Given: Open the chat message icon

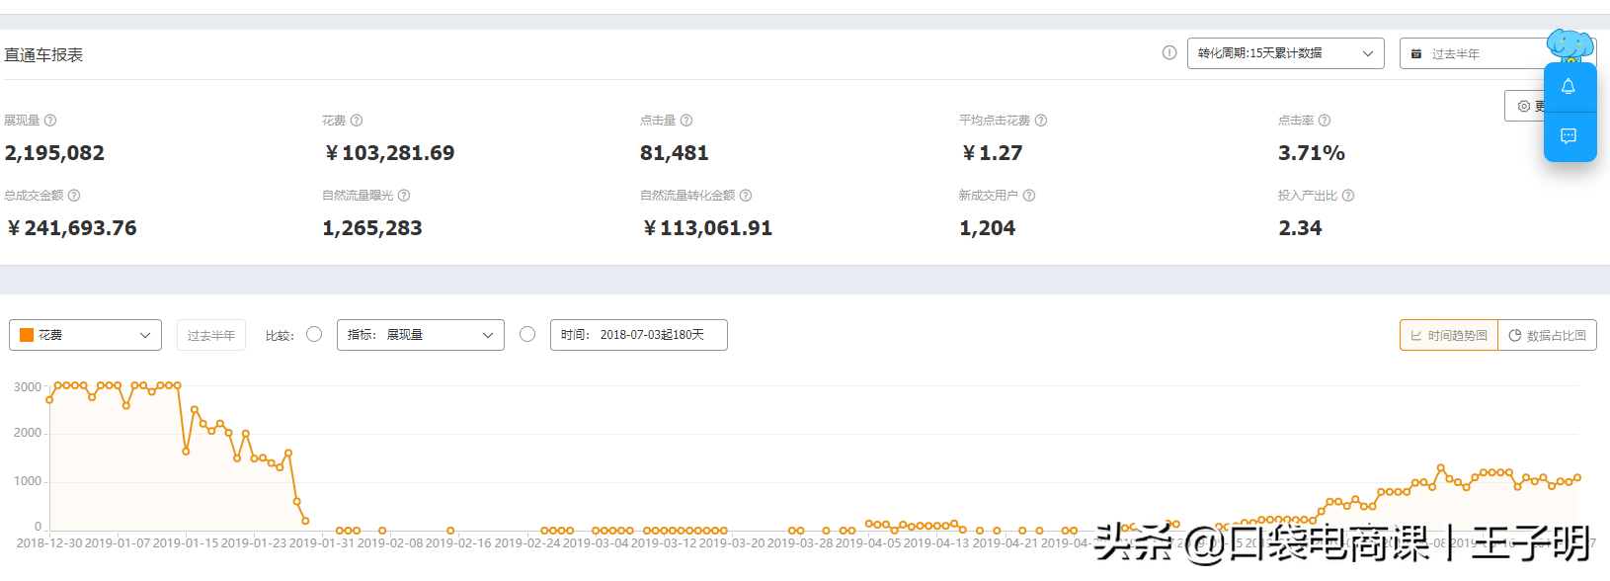Looking at the screenshot, I should point(1569,135).
